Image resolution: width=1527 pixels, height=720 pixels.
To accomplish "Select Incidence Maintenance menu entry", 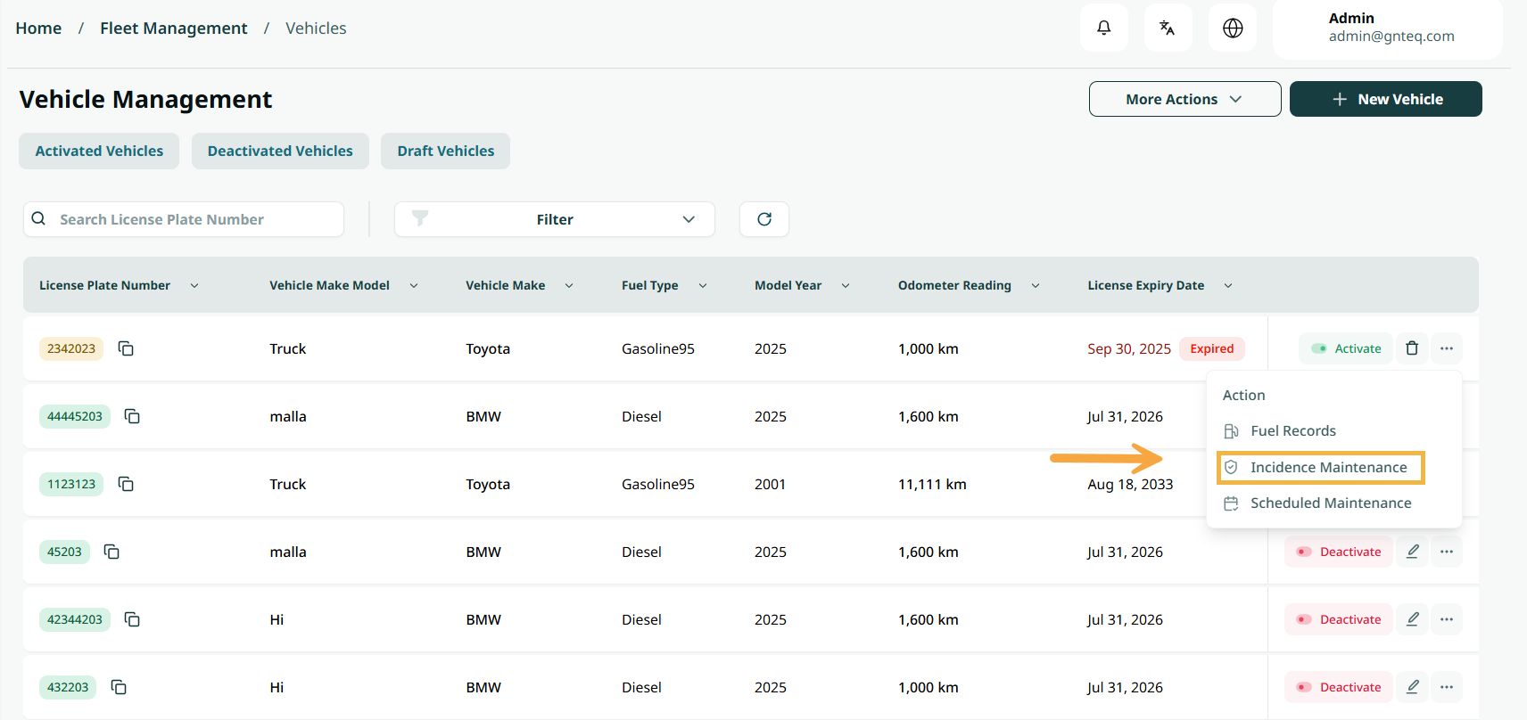I will 1320,467.
